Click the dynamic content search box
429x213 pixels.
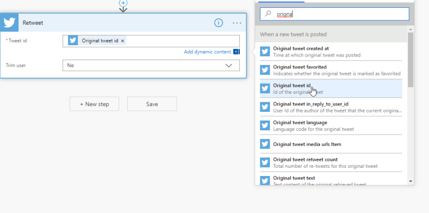[334, 14]
